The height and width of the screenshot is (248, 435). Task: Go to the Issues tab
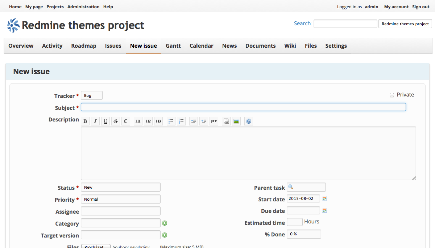pos(113,46)
